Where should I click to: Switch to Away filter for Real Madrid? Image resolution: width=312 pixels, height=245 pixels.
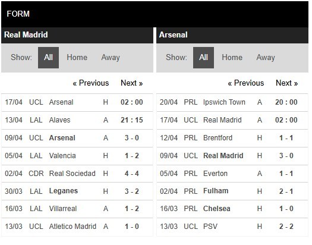tap(111, 58)
